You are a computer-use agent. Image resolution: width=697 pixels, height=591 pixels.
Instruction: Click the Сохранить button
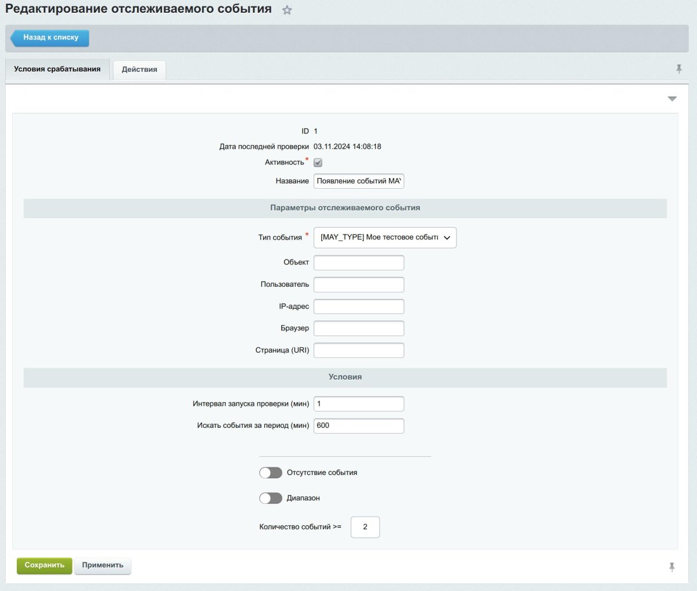tap(44, 565)
